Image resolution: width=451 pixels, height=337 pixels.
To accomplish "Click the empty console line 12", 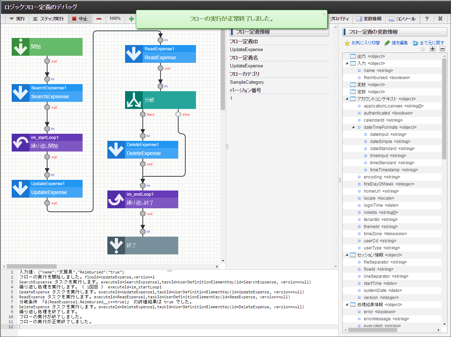I will pos(177,327).
